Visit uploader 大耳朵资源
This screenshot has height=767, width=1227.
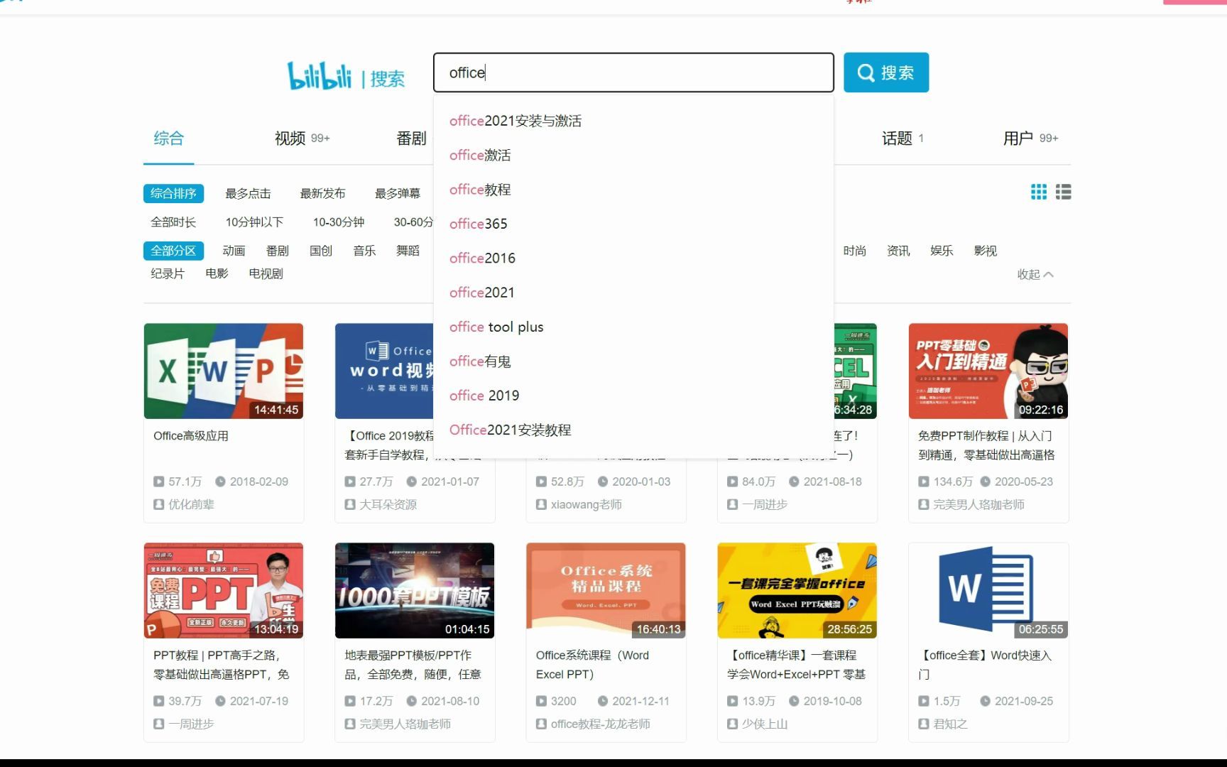point(388,504)
